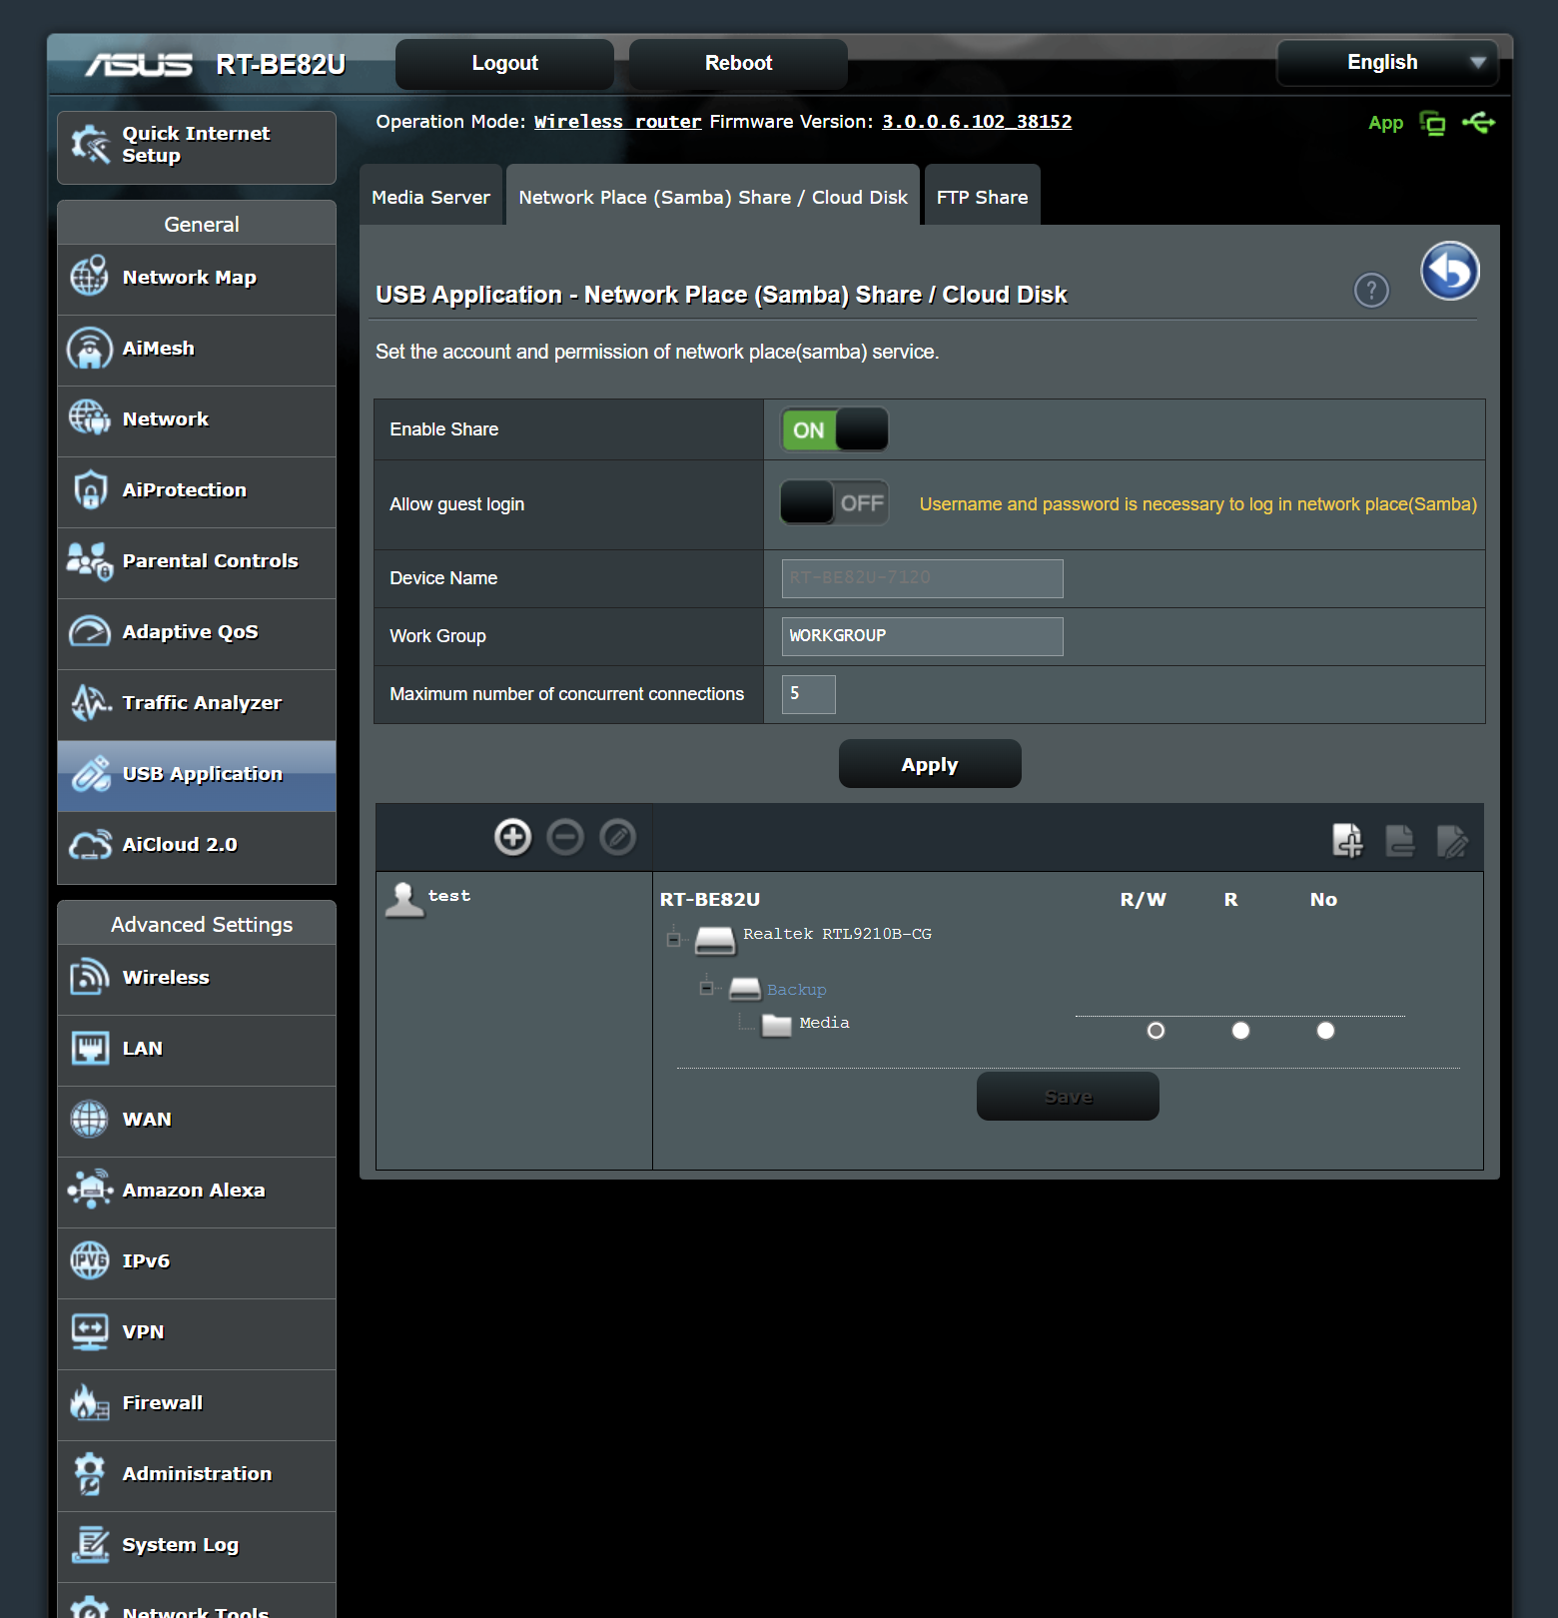Image resolution: width=1558 pixels, height=1618 pixels.
Task: Click the Adaptive QoS gauge icon
Action: pos(90,631)
